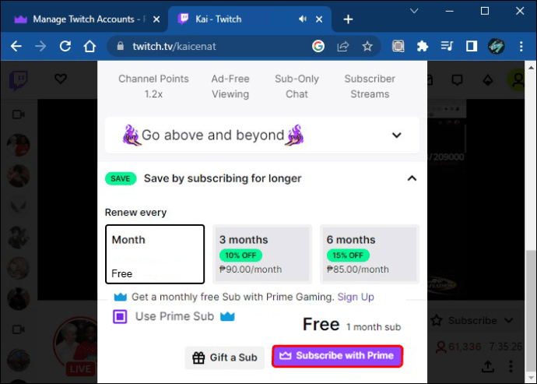Click the scrollbar up arrow
The width and height of the screenshot is (537, 384).
(531, 67)
